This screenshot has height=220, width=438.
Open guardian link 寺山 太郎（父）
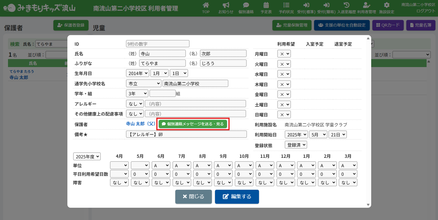click(140, 124)
